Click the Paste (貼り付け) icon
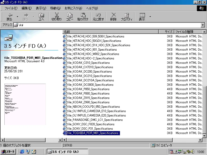The width and height of the screenshot is (207, 155). click(x=83, y=15)
